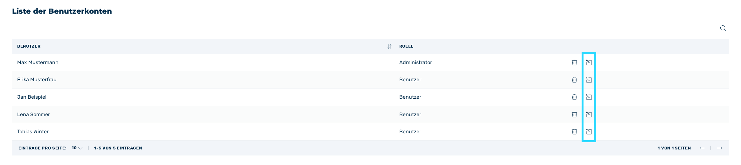Edit Jan Beispiel's user entry

coord(589,97)
